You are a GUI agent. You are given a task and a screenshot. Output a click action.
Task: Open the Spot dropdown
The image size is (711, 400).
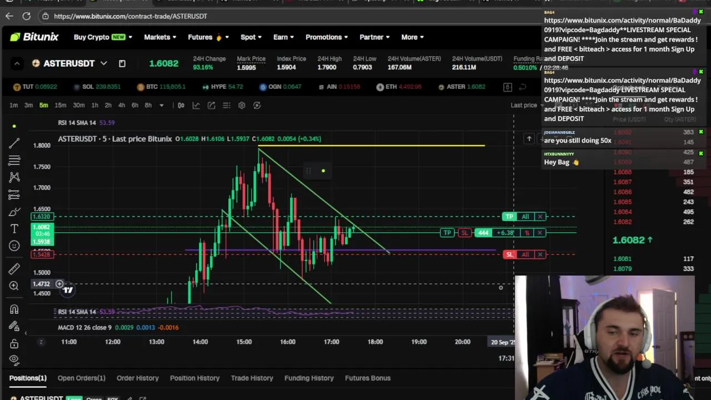pos(251,37)
